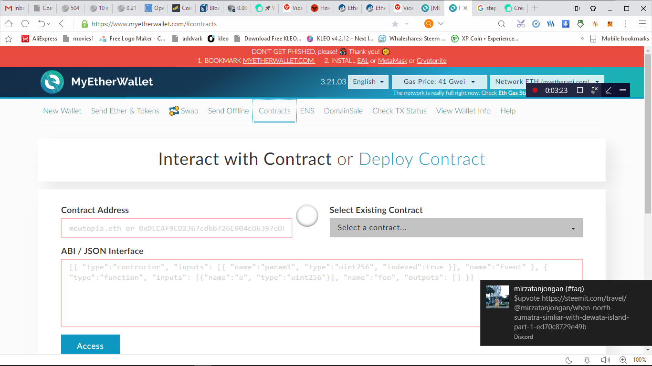652x366 pixels.
Task: Open the DomainSale tab
Action: coord(343,111)
